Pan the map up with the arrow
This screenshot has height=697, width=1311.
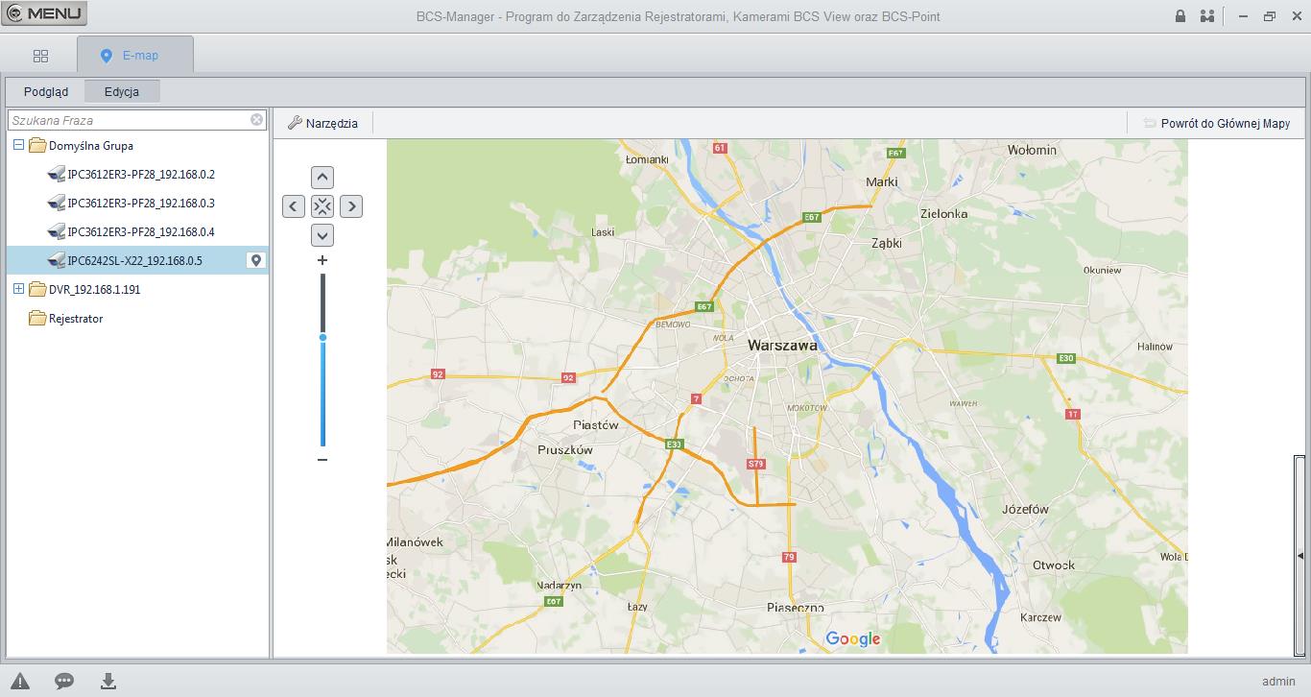[322, 178]
